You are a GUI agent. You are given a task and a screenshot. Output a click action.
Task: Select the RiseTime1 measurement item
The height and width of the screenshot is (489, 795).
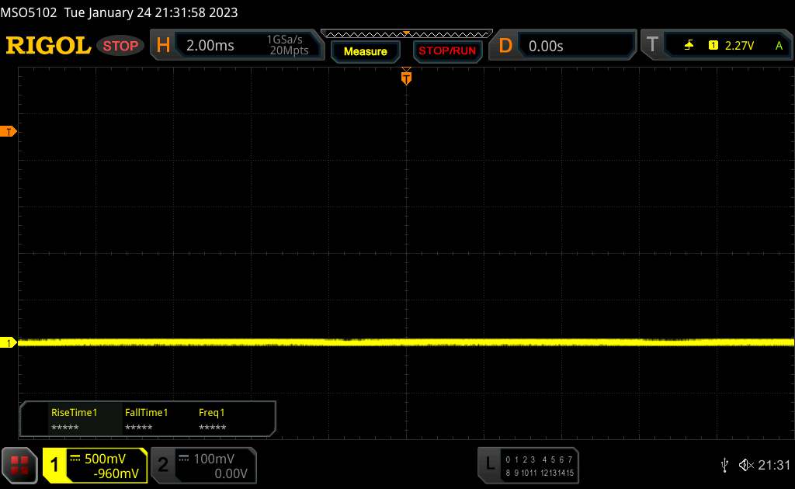pyautogui.click(x=74, y=419)
